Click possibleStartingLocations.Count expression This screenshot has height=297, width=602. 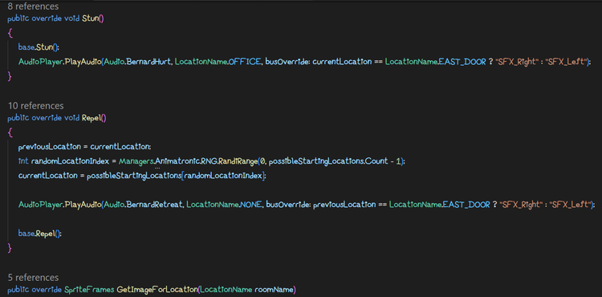click(328, 161)
